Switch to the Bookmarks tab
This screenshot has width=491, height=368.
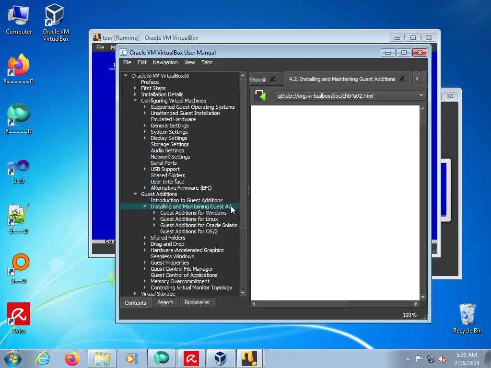pyautogui.click(x=197, y=302)
